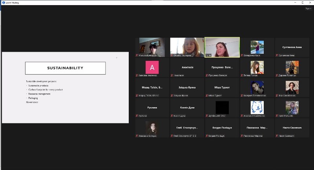Click the black square profile picture
Image resolution: width=314 pixels, height=170 pixels.
pos(222,107)
